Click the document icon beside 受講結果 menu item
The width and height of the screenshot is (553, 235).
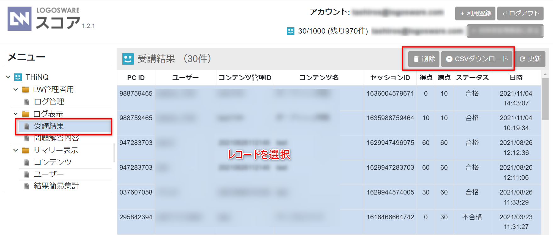tap(27, 126)
